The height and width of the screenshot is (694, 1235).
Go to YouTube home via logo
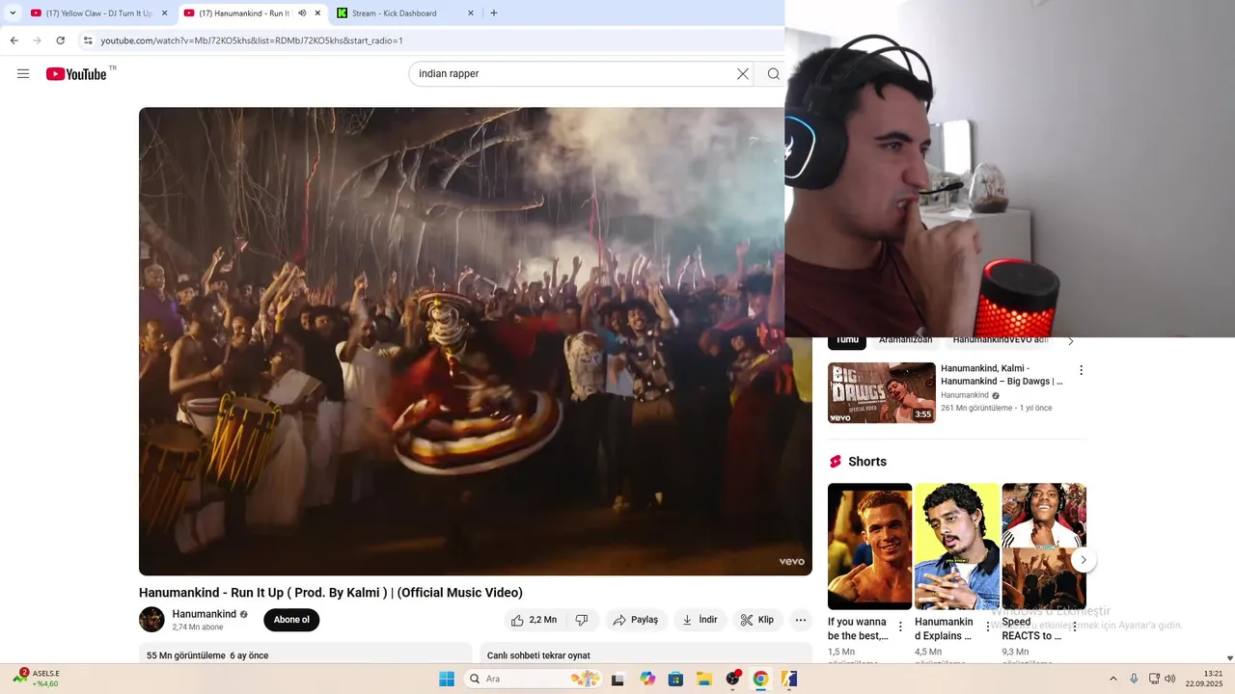pos(76,73)
